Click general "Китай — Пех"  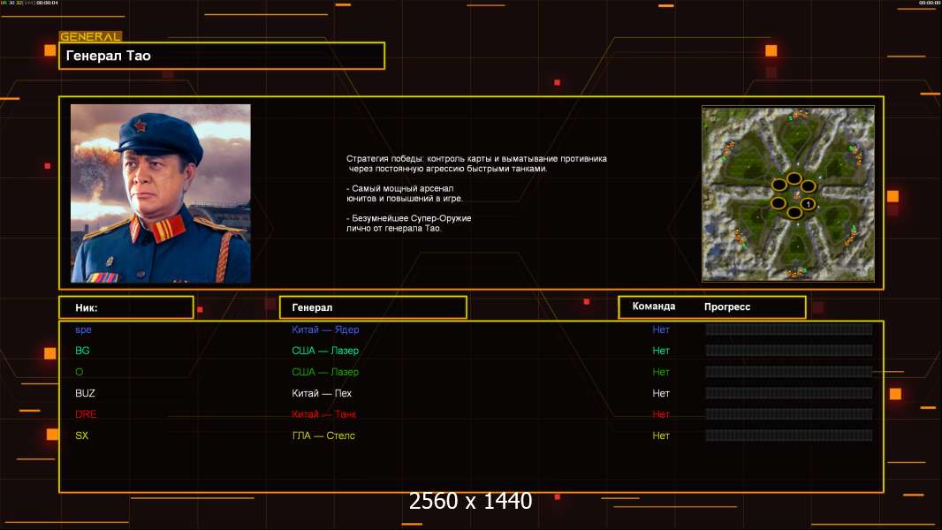pos(322,393)
